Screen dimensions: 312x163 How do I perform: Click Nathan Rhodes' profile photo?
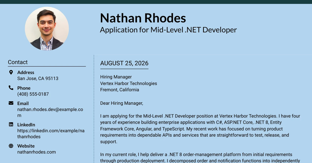pyautogui.click(x=47, y=28)
